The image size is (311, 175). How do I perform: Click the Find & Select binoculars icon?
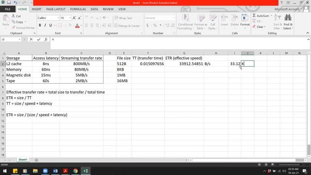click(288, 18)
